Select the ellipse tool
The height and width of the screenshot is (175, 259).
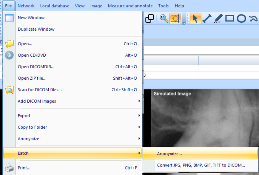pos(241,18)
